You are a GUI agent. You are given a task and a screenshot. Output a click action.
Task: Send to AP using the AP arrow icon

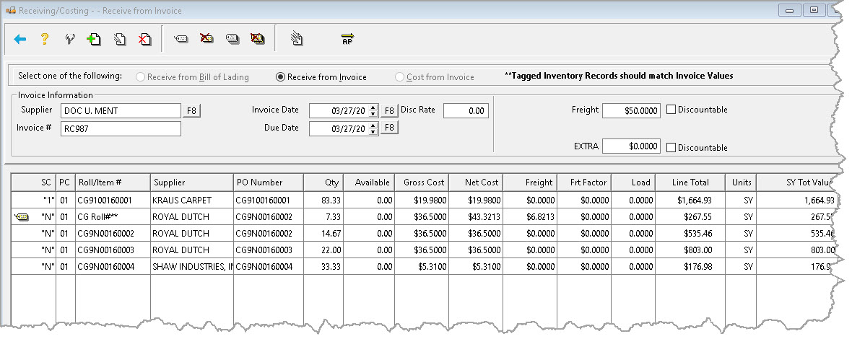[x=347, y=39]
